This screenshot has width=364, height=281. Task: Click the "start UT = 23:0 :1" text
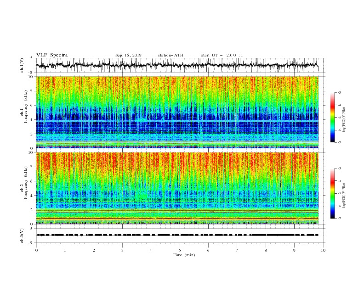pyautogui.click(x=222, y=55)
